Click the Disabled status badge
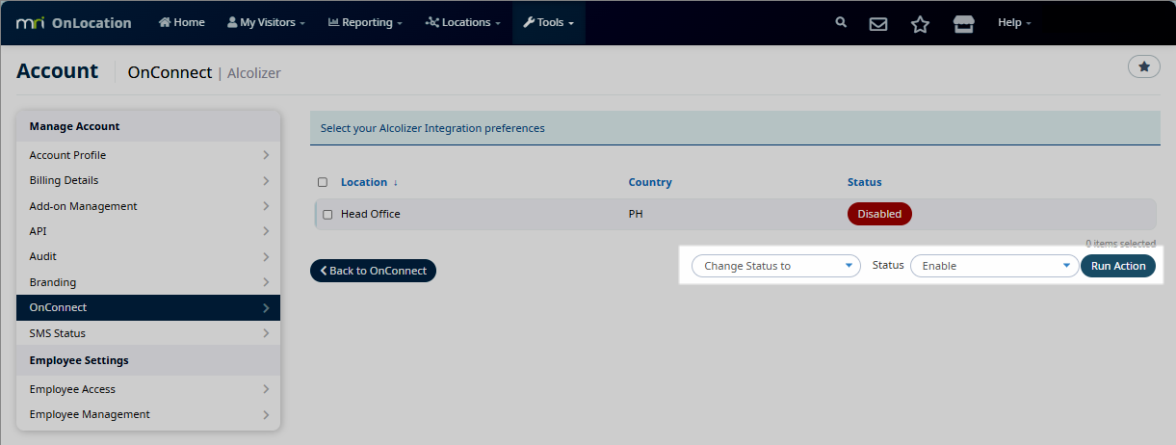 point(878,214)
